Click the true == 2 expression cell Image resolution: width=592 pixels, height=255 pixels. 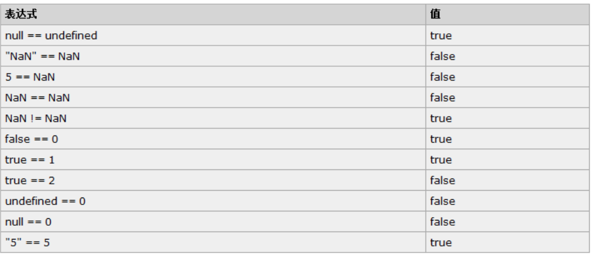tap(31, 180)
